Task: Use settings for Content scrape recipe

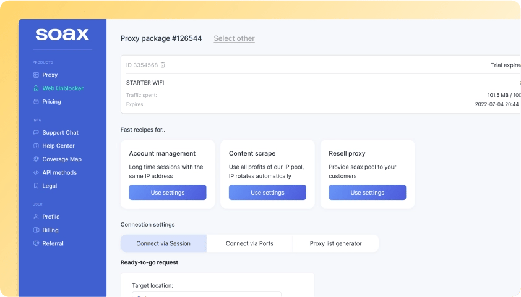Action: click(267, 193)
